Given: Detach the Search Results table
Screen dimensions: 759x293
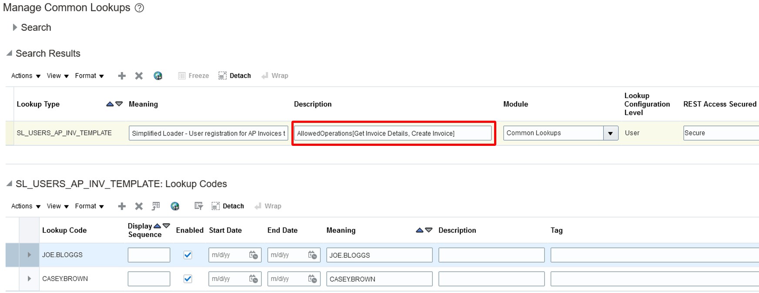Looking at the screenshot, I should (234, 76).
